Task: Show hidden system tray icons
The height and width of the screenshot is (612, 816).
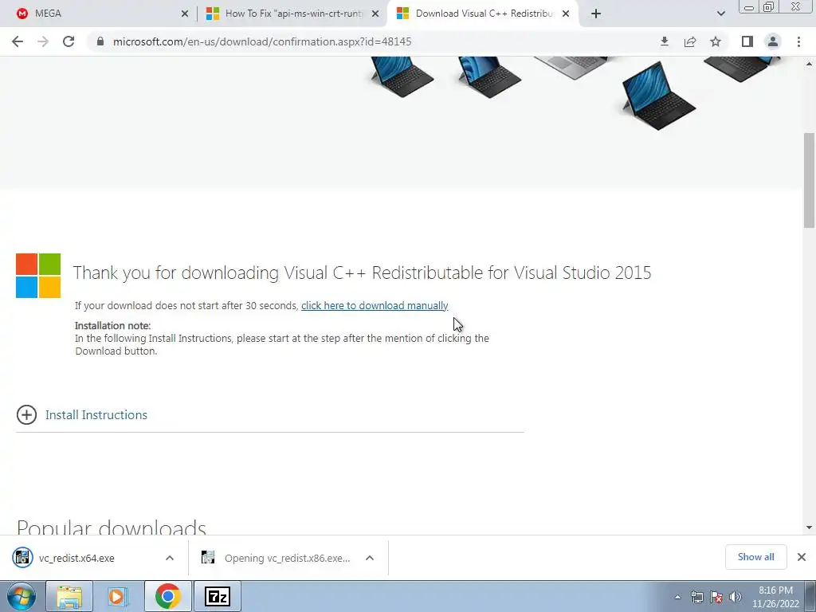Action: coord(677,597)
